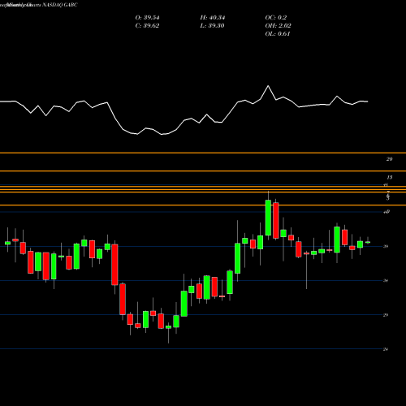
Task: Select the close price C: 39.62
Action: point(147,26)
